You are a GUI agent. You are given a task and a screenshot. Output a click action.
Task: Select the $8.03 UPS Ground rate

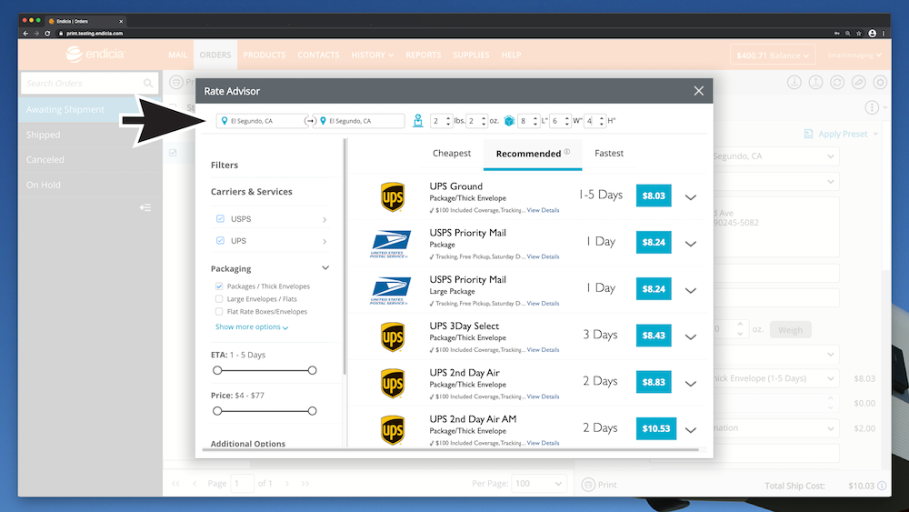[654, 196]
